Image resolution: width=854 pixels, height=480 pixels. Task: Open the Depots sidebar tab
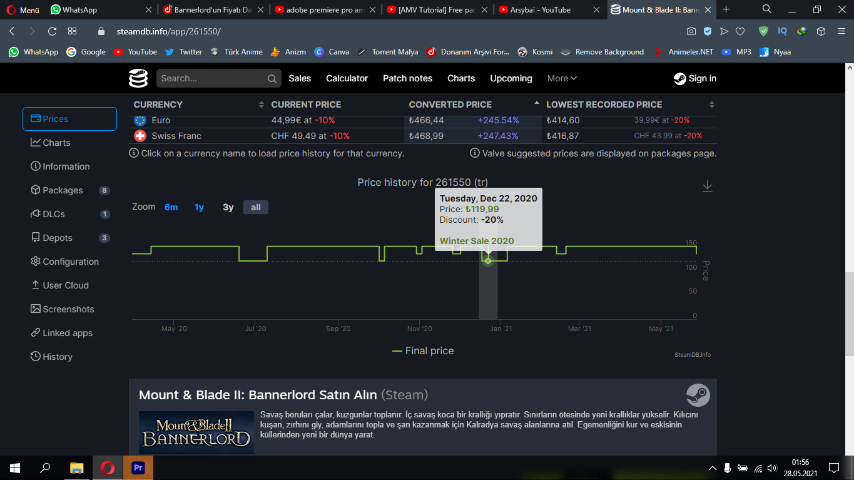pos(69,238)
